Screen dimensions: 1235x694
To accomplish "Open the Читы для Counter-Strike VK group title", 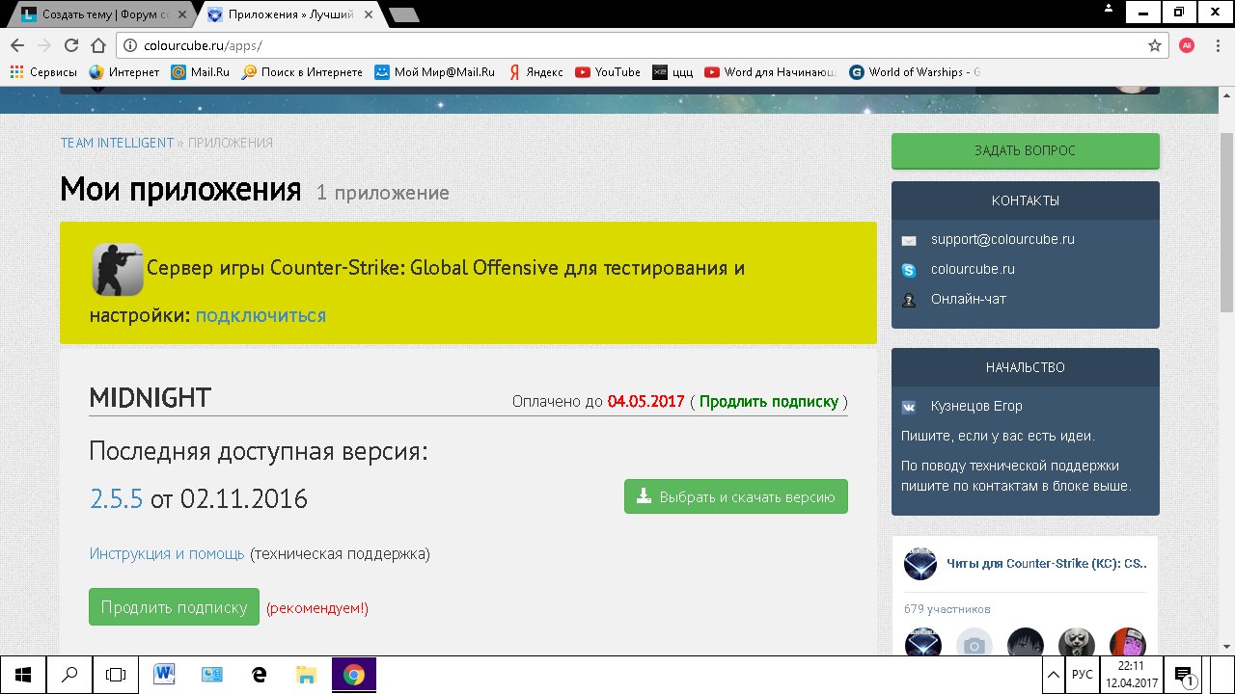I will coord(1047,563).
